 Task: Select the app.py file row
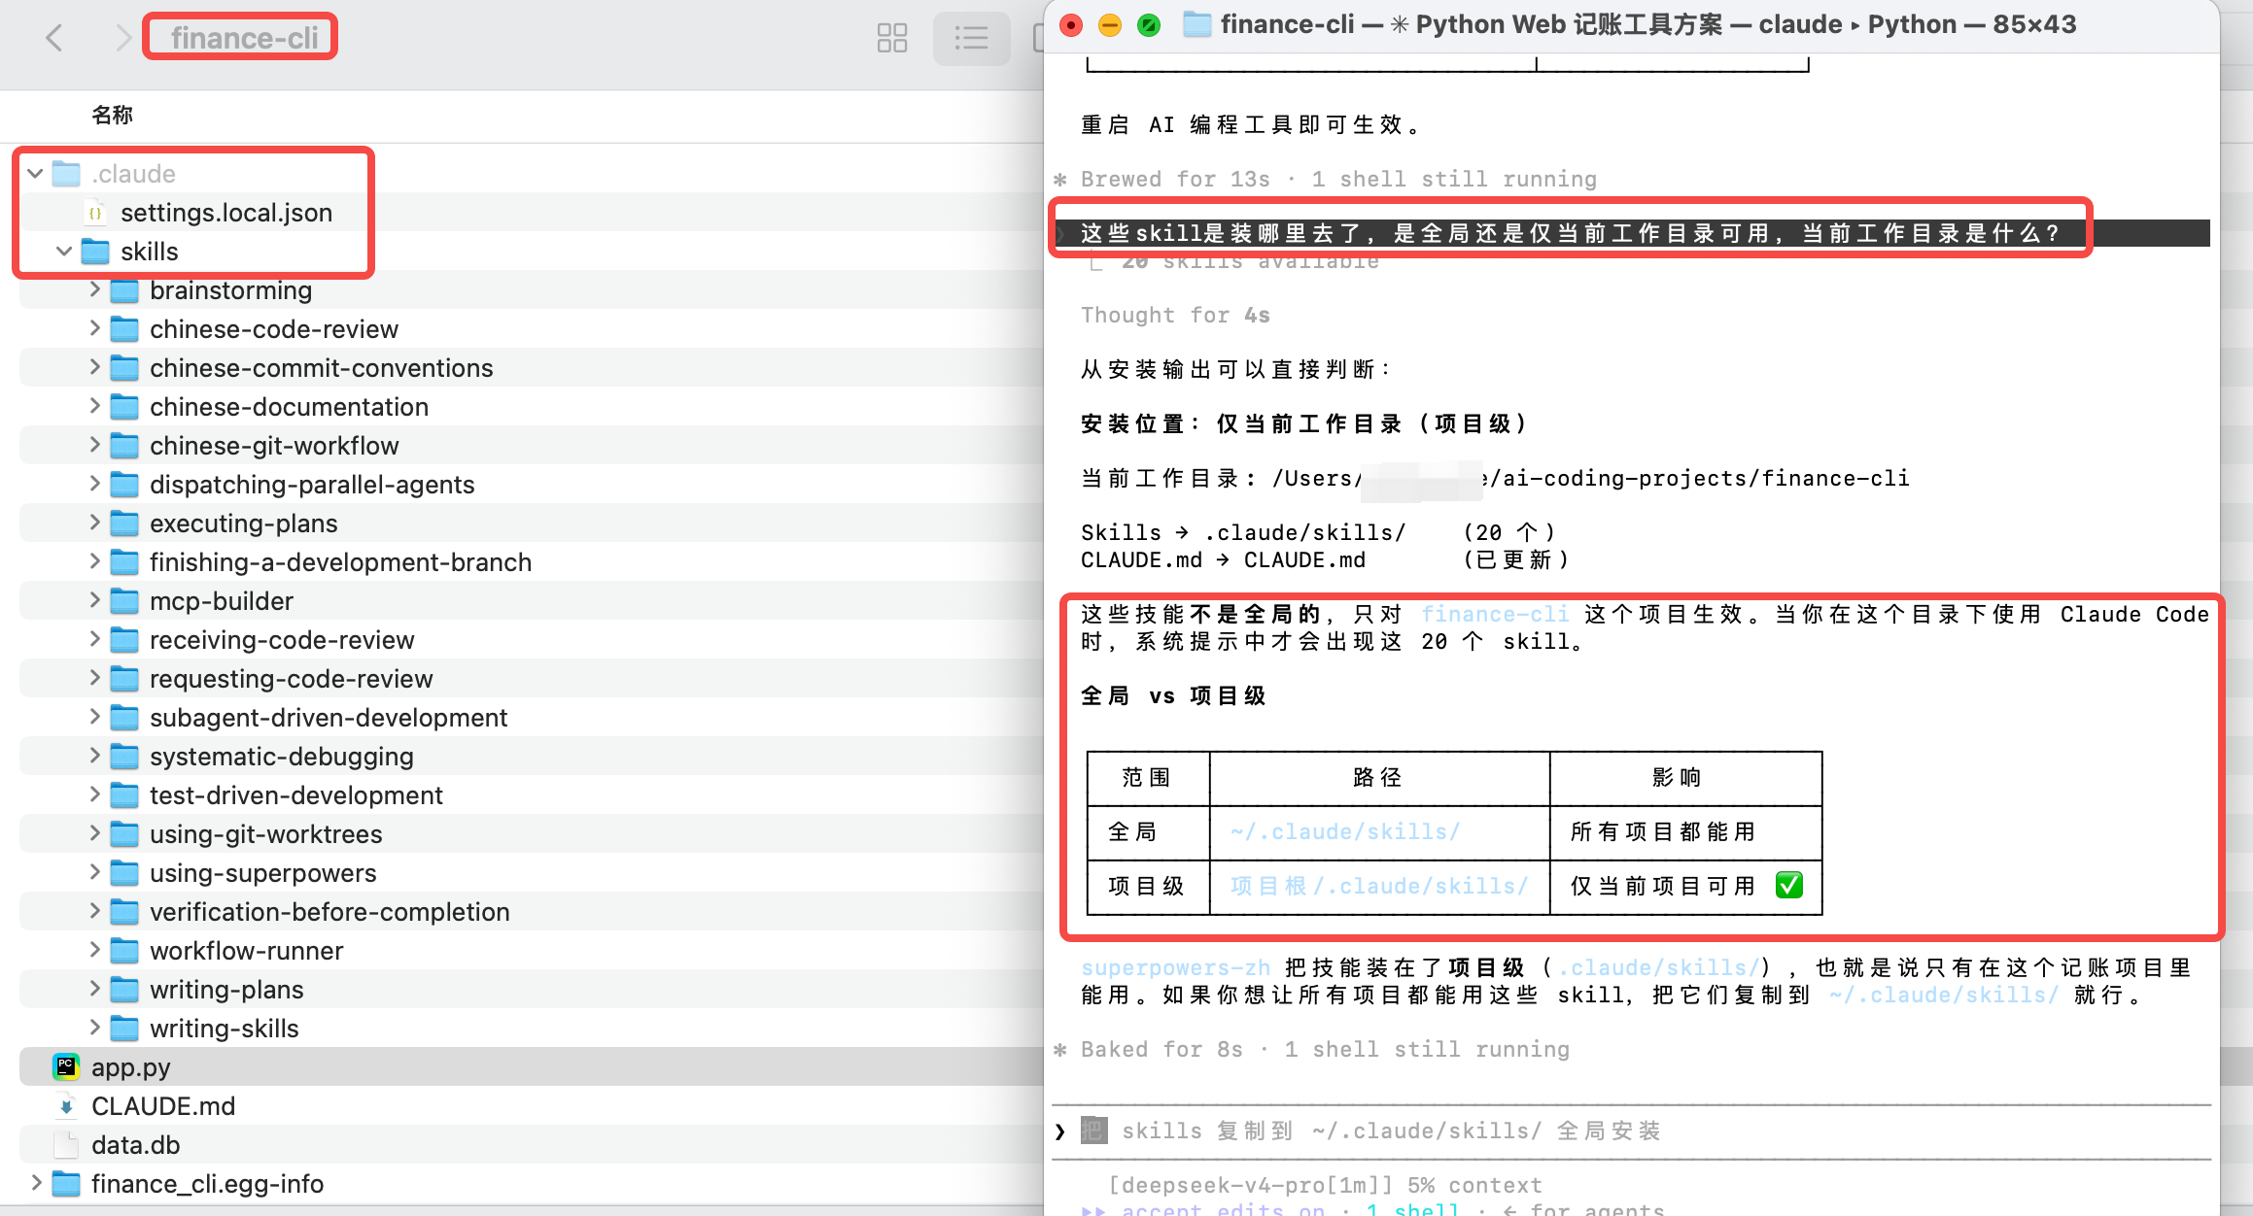pyautogui.click(x=530, y=1067)
